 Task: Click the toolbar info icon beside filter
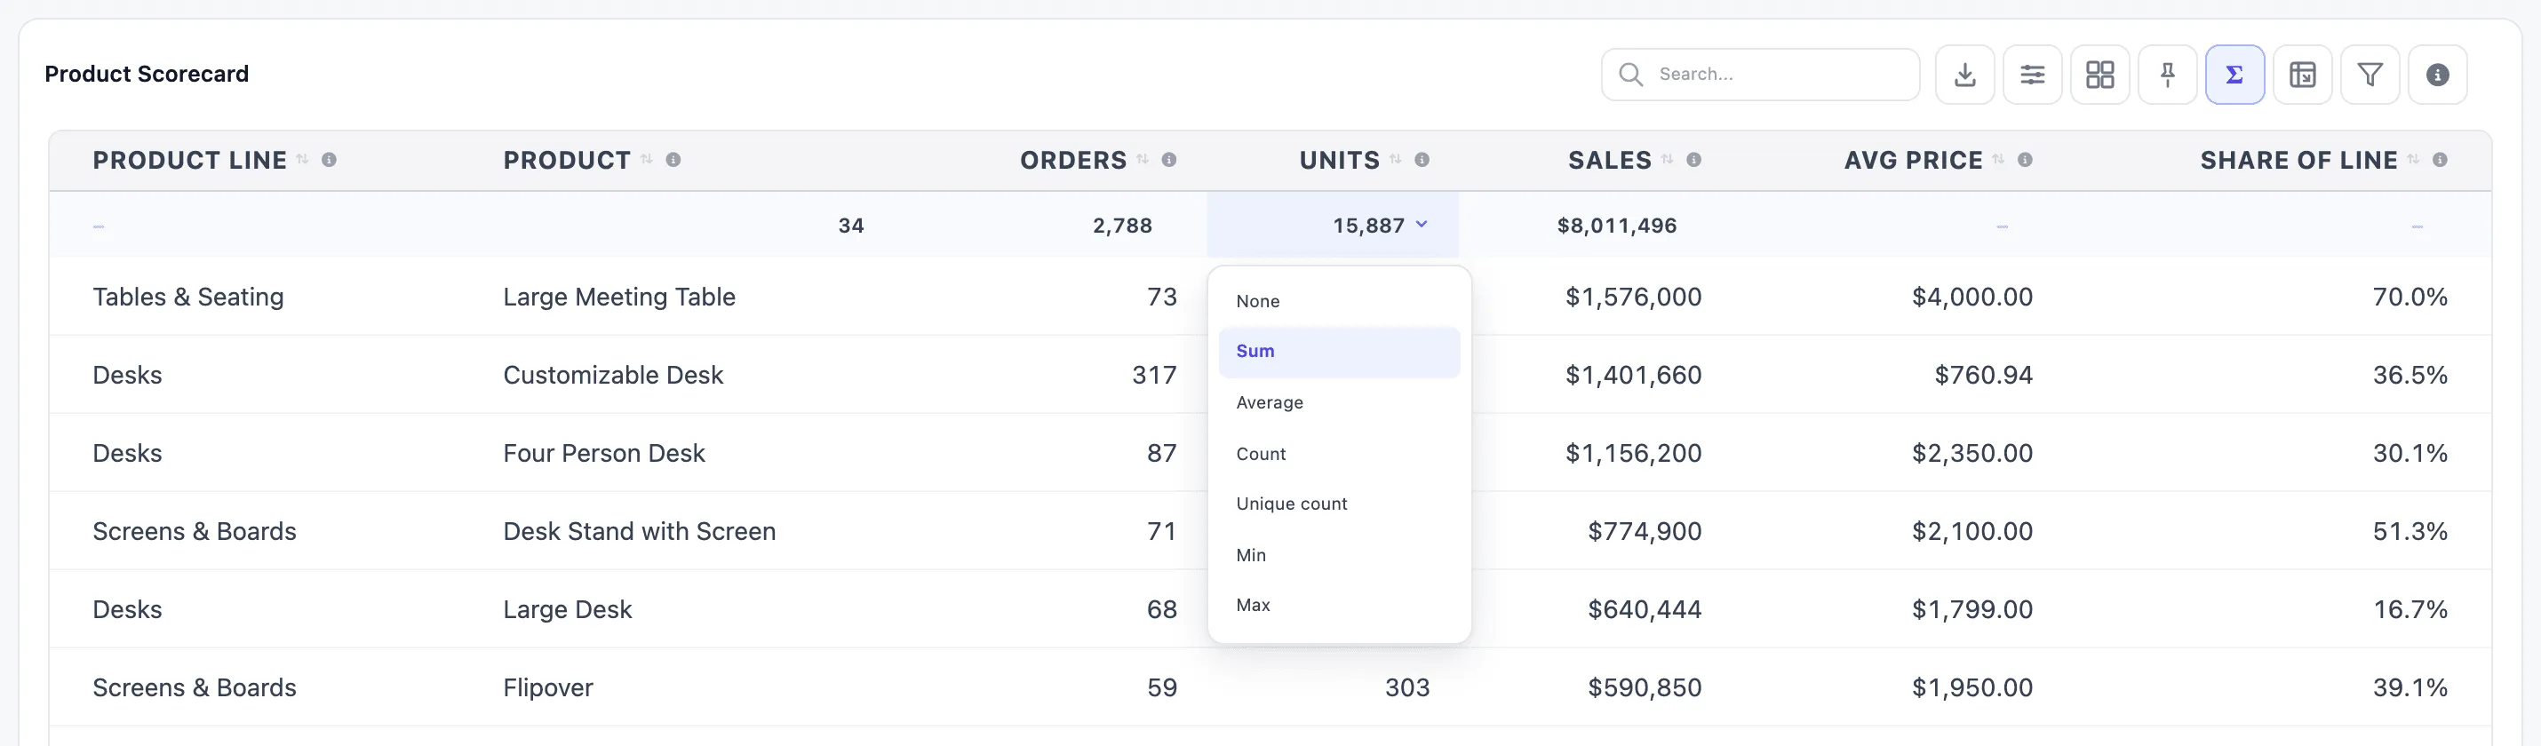tap(2437, 75)
